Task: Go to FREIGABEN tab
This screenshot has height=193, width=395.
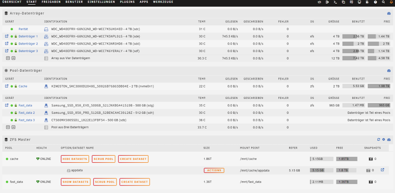Action: (x=51, y=2)
